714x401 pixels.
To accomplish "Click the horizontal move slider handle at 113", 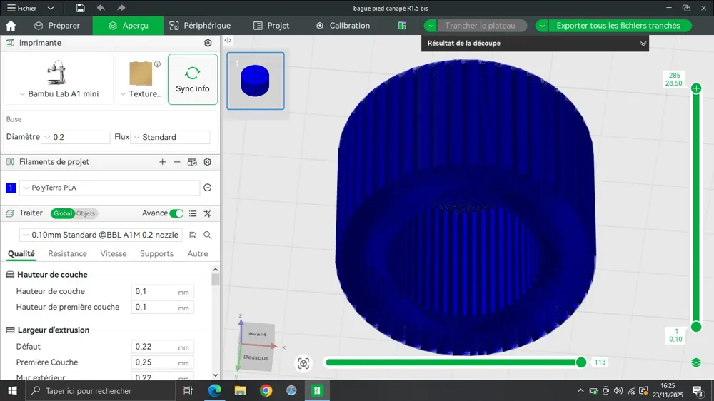I will pyautogui.click(x=581, y=362).
